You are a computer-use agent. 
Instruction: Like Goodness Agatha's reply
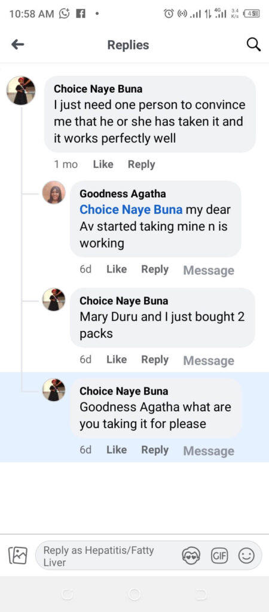pyautogui.click(x=117, y=270)
